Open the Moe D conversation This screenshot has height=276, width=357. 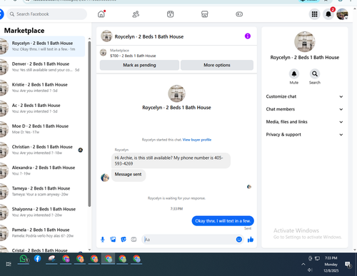click(x=42, y=129)
